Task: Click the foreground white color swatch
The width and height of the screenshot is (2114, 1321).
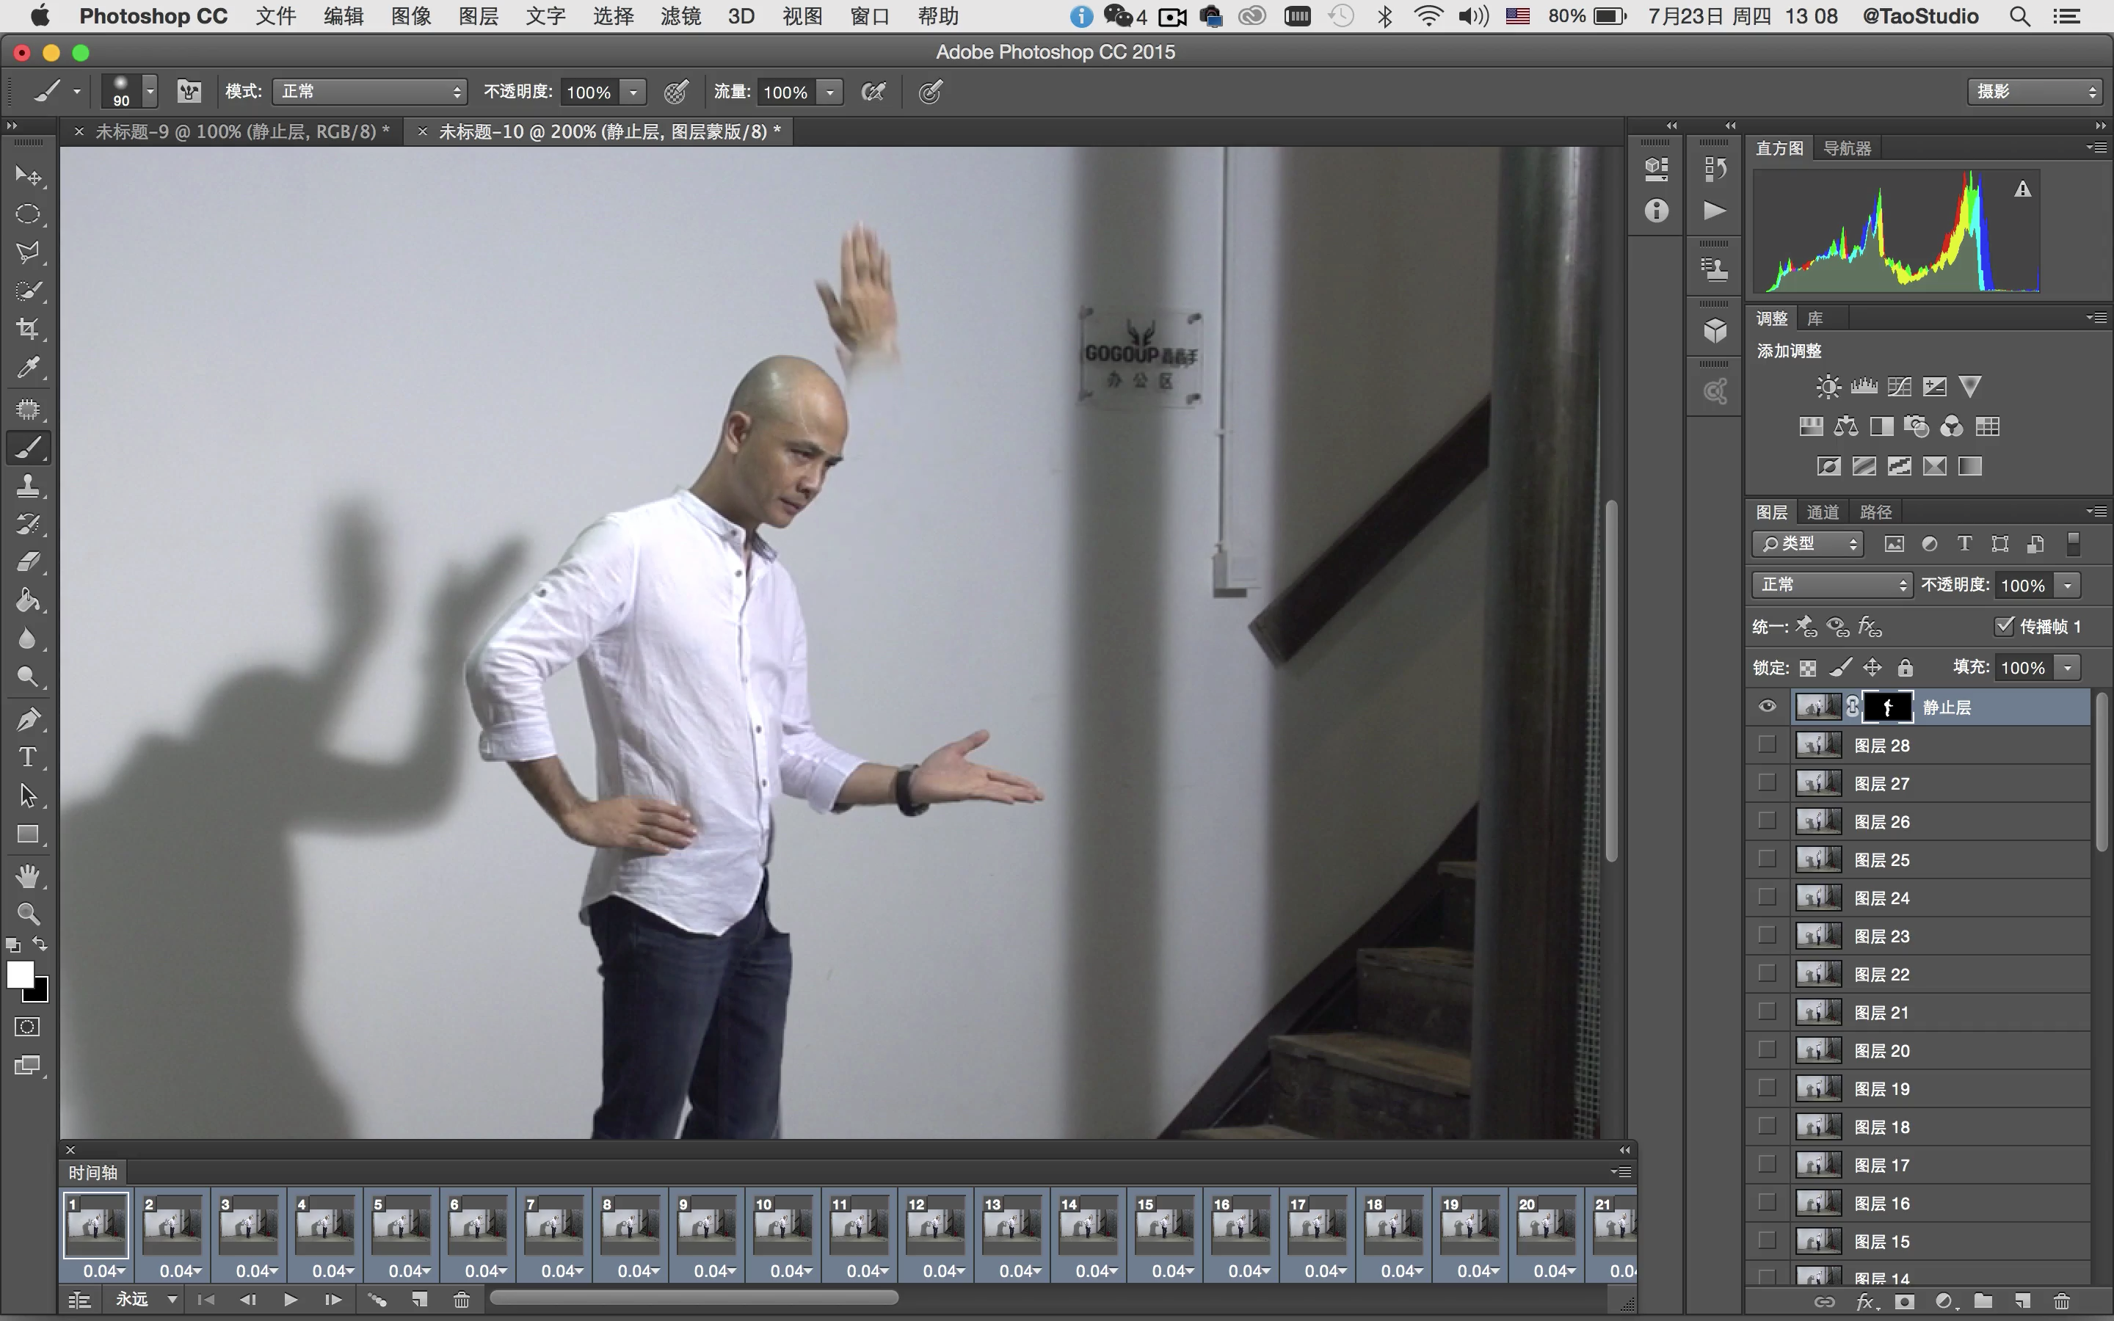Action: 18,973
